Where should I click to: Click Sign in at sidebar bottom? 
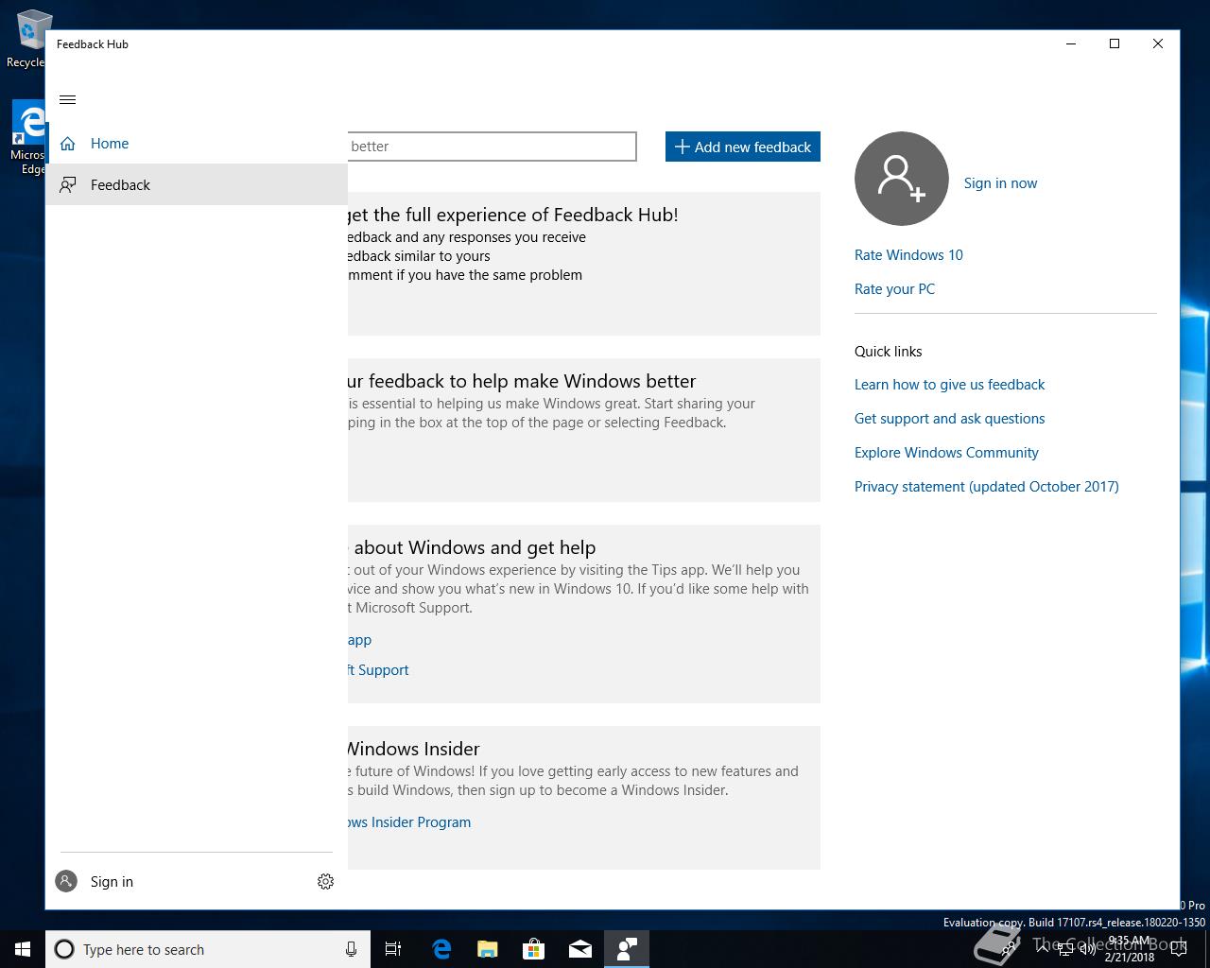pyautogui.click(x=112, y=882)
